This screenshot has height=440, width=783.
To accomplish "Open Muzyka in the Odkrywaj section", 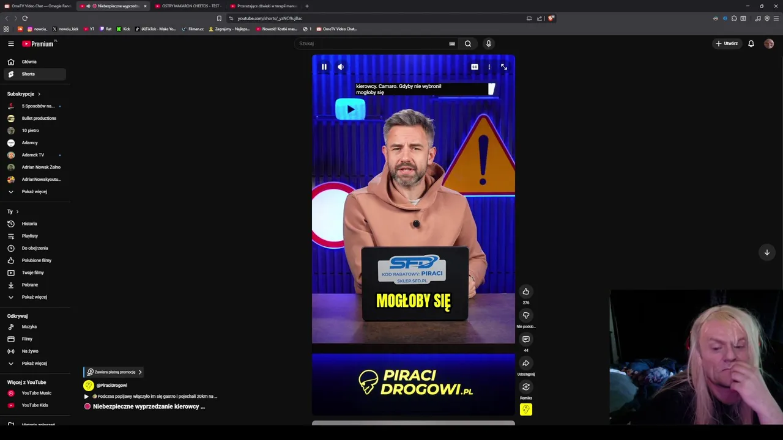I will (x=35, y=327).
